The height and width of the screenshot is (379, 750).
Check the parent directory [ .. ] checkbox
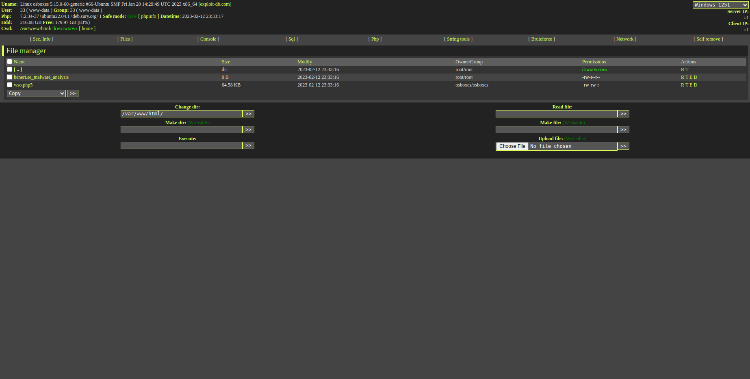click(9, 69)
